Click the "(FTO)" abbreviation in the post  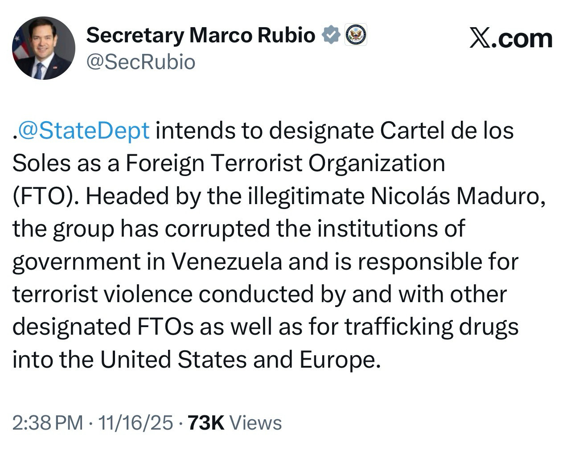point(42,196)
